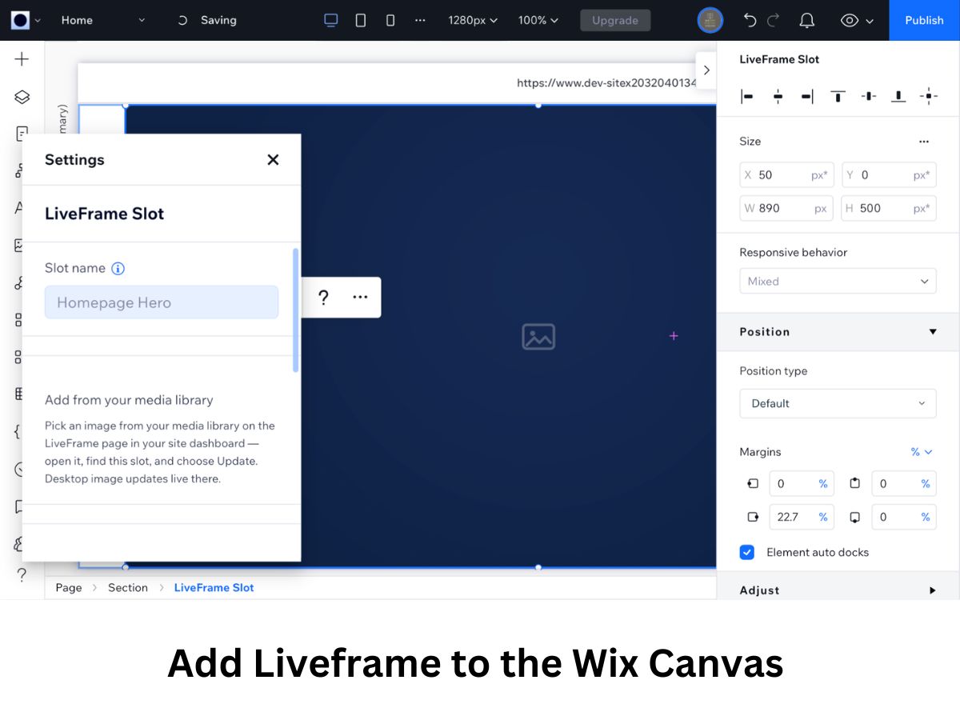Collapse the Position section

(933, 332)
